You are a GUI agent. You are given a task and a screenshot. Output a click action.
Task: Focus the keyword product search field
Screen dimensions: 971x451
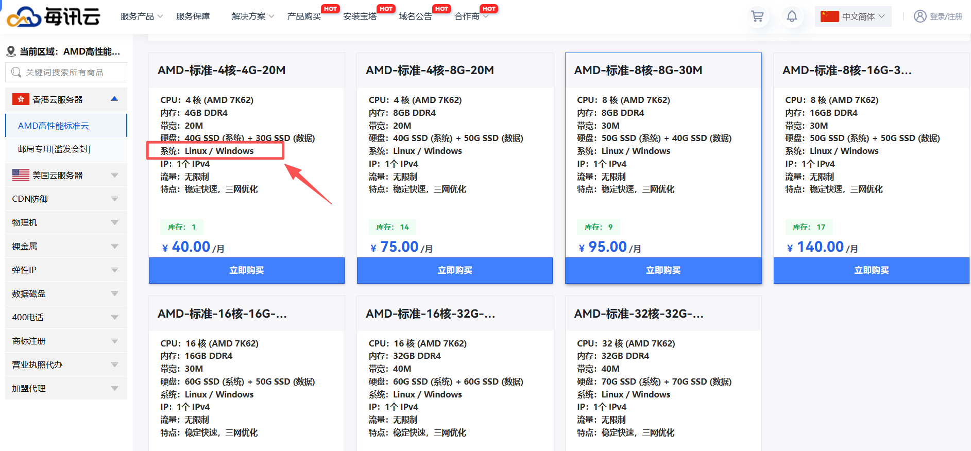[66, 73]
